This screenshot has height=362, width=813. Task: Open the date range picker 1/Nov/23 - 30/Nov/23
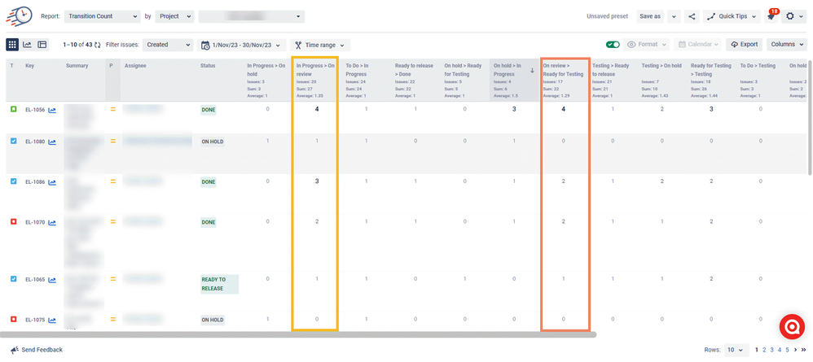[x=242, y=45]
